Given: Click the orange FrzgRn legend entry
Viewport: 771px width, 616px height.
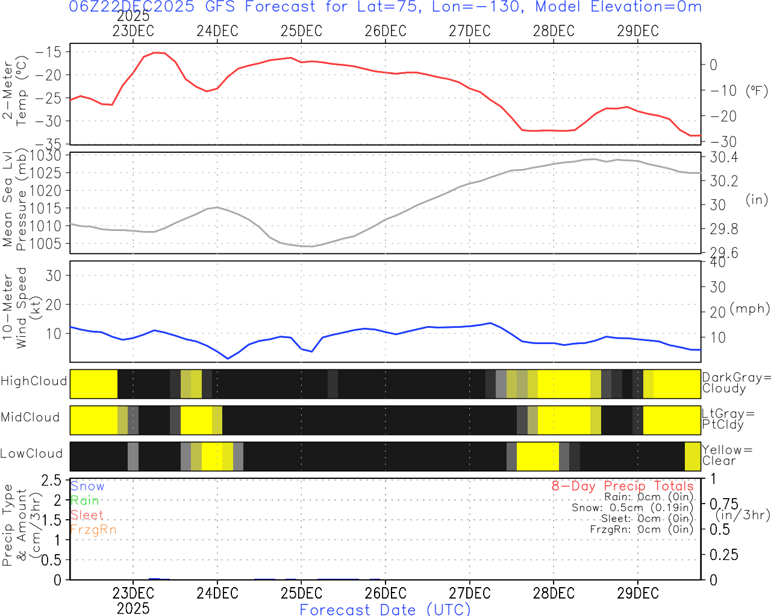Looking at the screenshot, I should click(93, 529).
